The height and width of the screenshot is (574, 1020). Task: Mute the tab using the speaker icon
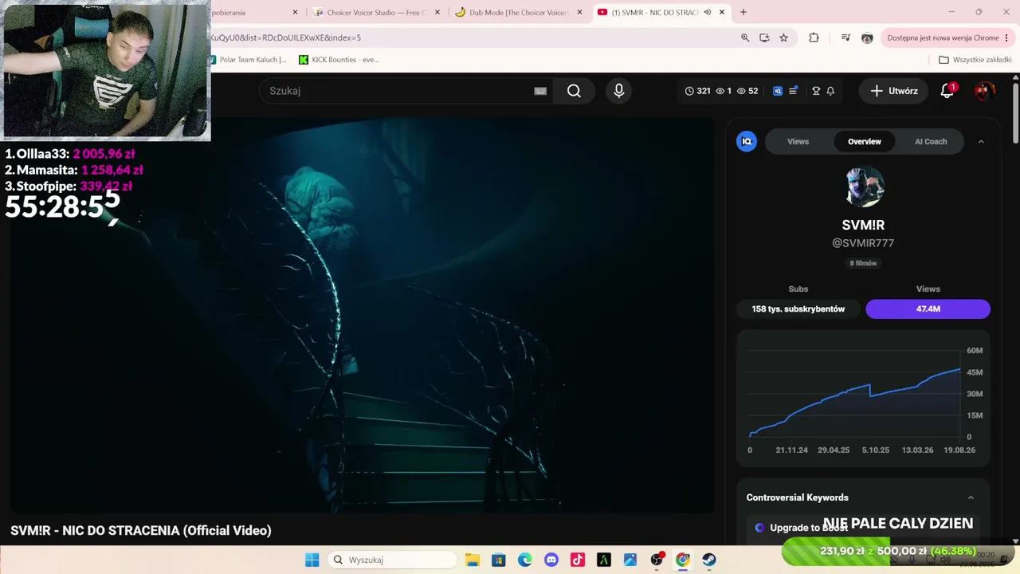707,12
